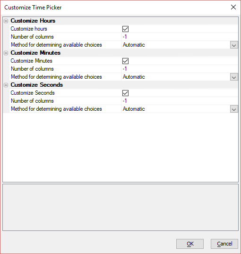Edit Seconds Number of columns value
This screenshot has height=254, width=241.
180,101
